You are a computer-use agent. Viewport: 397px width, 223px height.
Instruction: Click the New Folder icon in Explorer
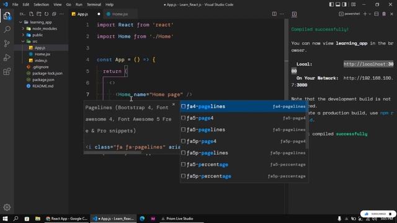(x=38, y=14)
